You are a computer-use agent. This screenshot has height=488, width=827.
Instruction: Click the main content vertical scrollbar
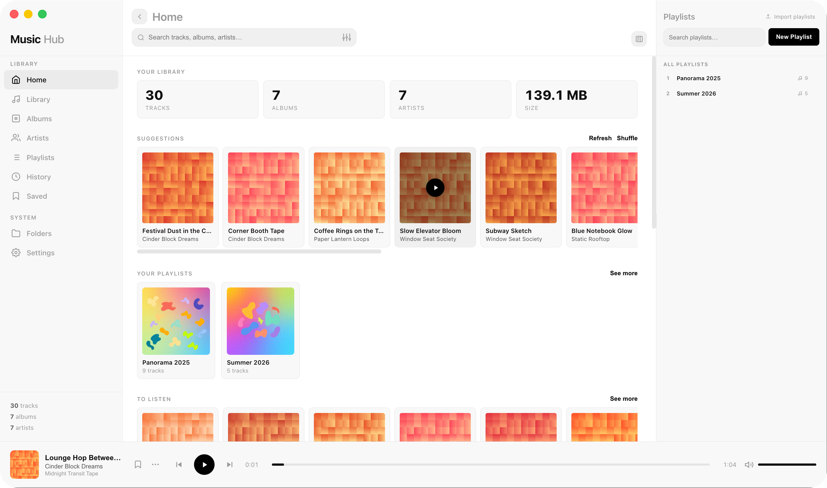(x=654, y=142)
